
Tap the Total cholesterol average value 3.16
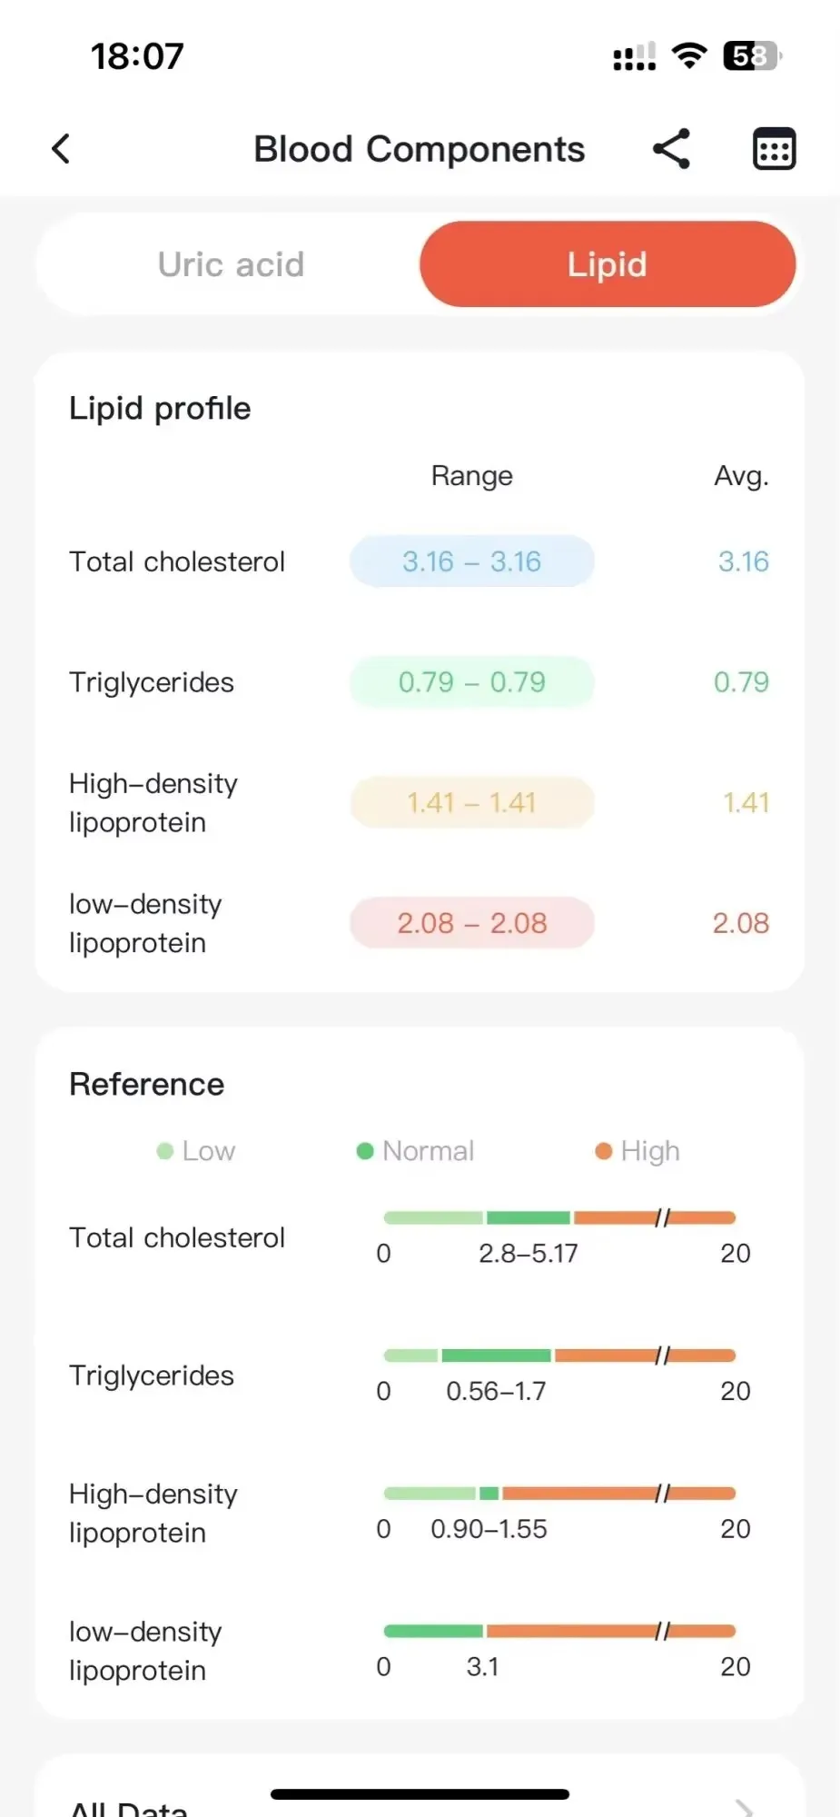pos(743,561)
